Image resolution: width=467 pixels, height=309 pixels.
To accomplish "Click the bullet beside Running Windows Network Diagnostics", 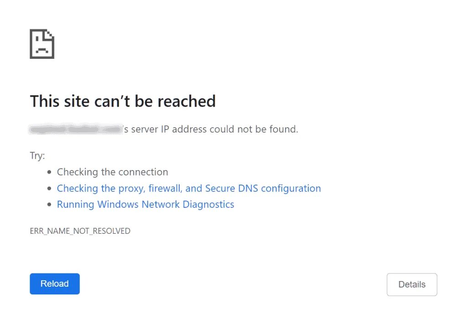I will pyautogui.click(x=50, y=205).
